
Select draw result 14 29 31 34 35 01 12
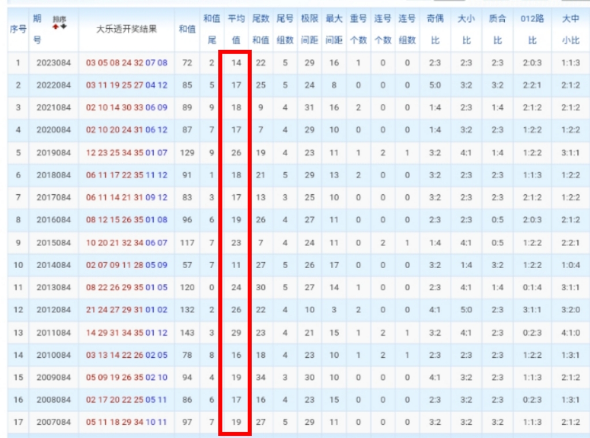pos(126,333)
